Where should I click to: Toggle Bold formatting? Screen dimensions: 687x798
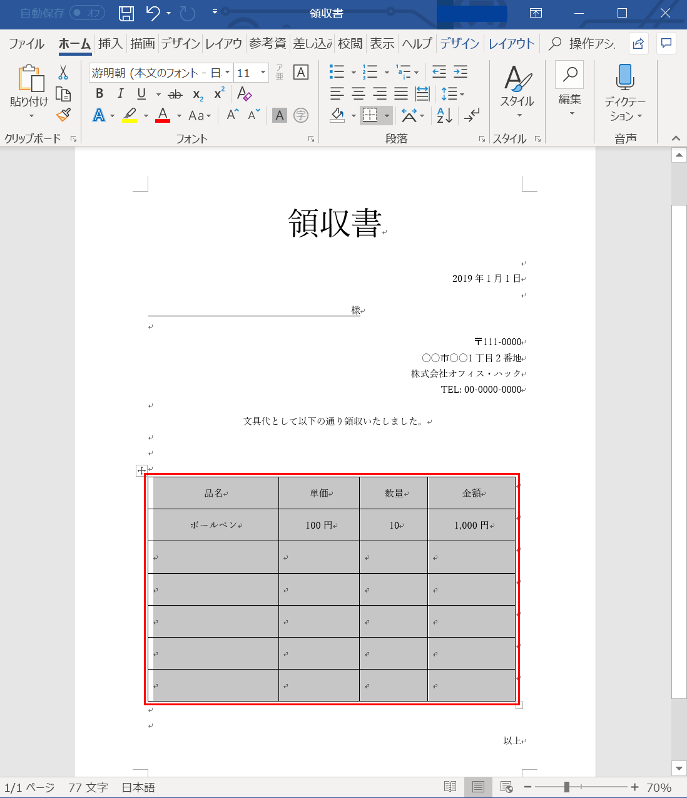(99, 94)
